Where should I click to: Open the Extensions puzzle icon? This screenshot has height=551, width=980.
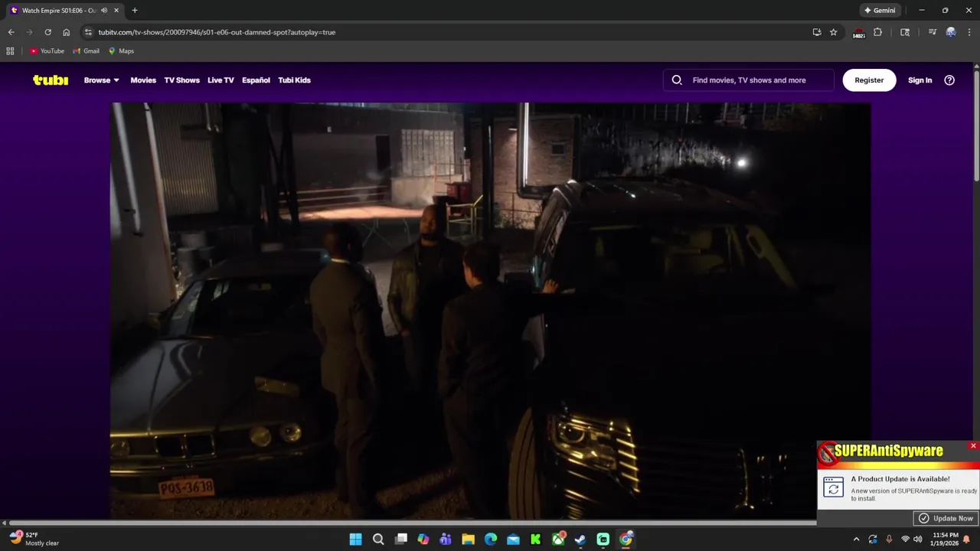(x=877, y=32)
